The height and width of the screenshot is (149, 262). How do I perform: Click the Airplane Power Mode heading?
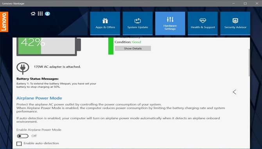39,98
